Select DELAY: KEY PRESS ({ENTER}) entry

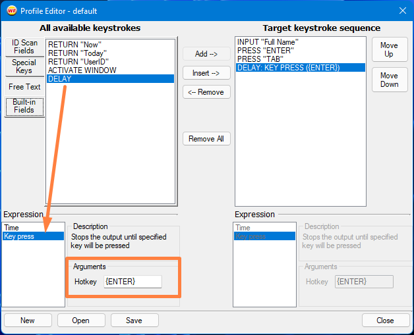(x=301, y=68)
